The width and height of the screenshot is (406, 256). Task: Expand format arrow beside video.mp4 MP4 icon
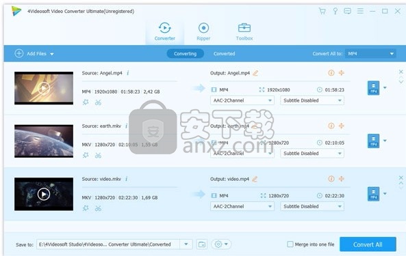[385, 194]
